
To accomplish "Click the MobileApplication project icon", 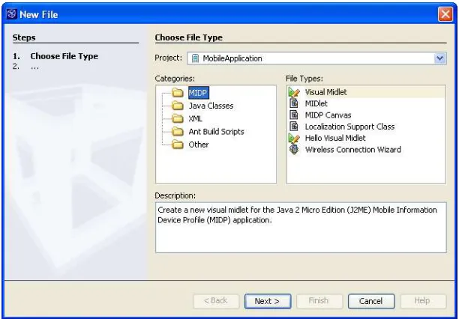I will (x=195, y=58).
